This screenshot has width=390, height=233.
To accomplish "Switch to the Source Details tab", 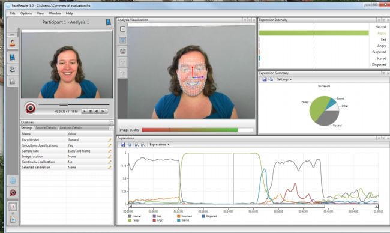I will (46, 128).
